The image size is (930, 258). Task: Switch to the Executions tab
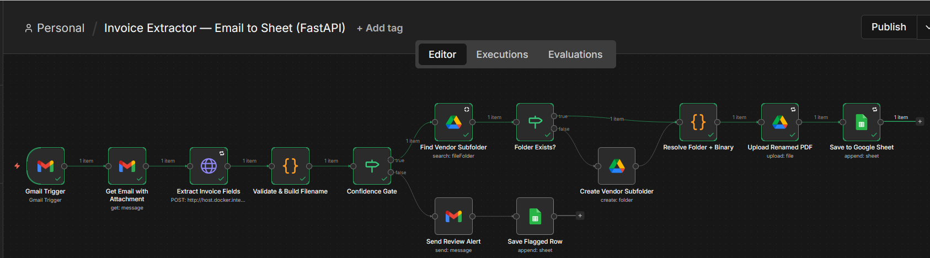point(502,55)
